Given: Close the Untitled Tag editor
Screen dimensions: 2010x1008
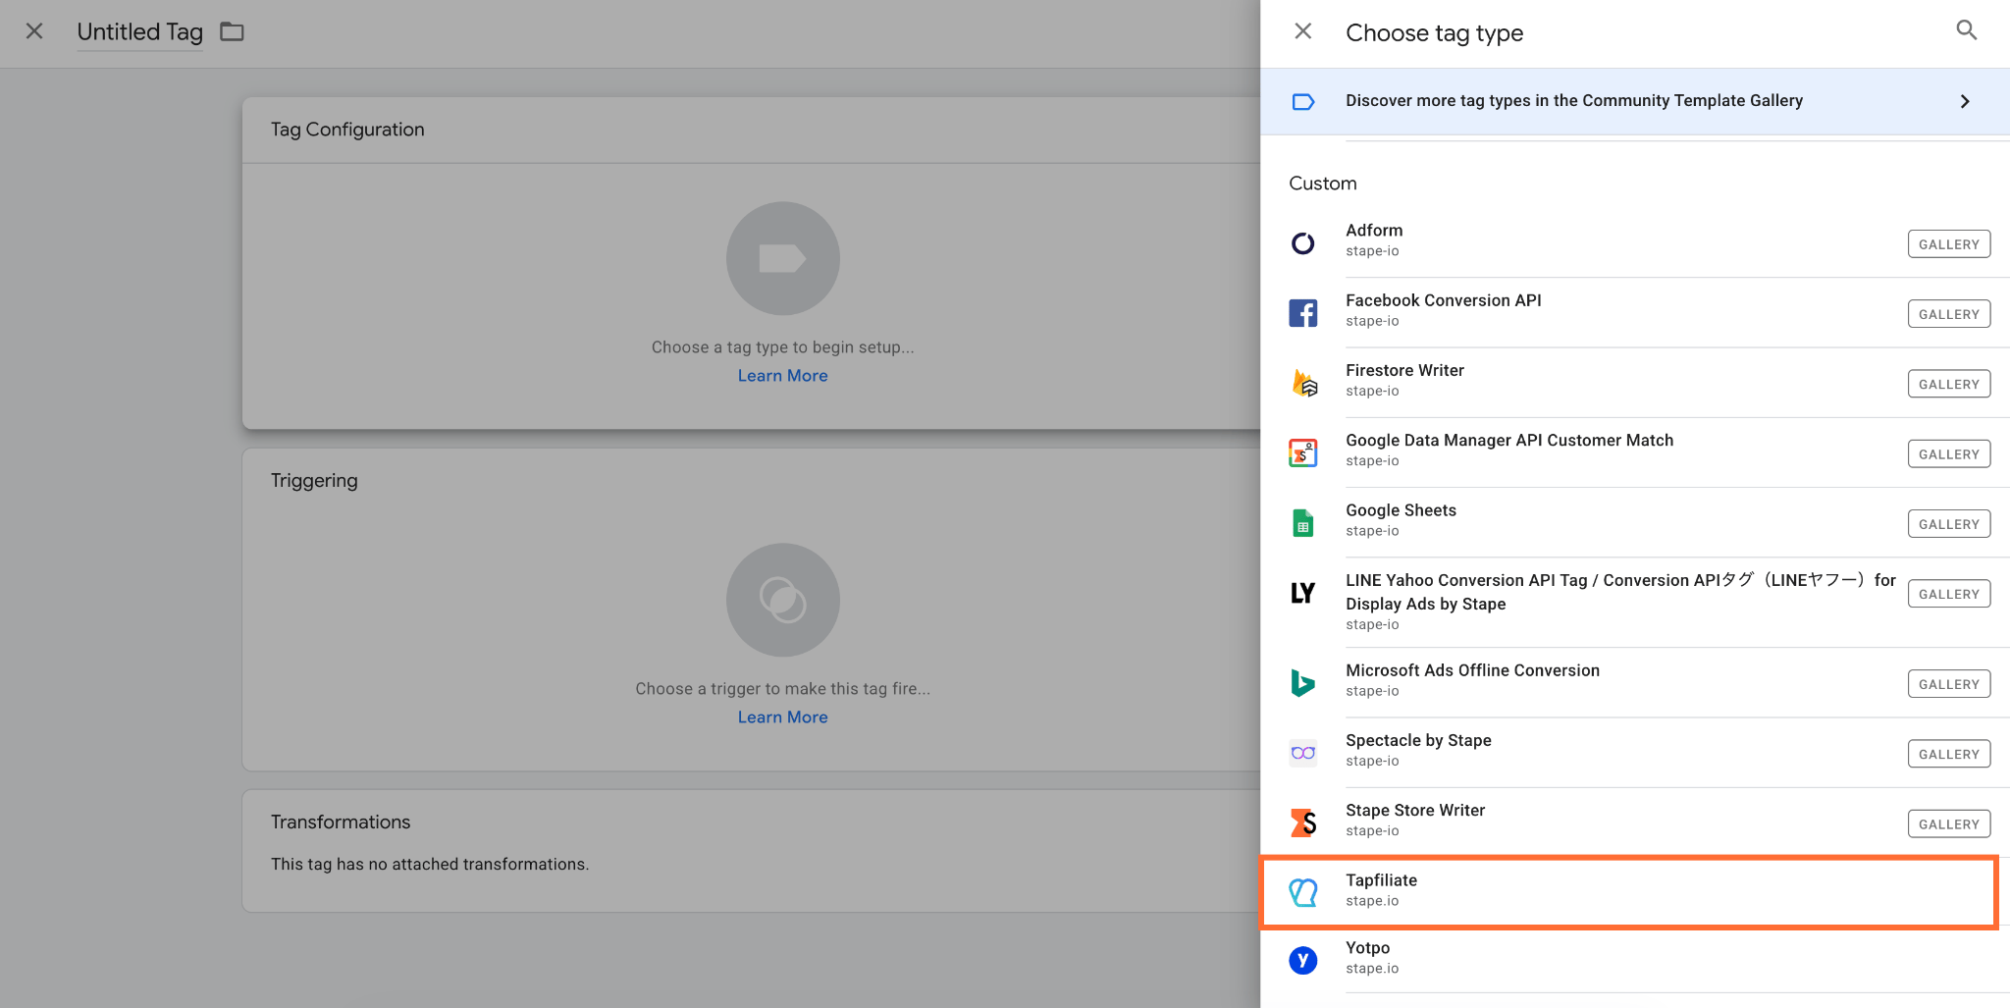Looking at the screenshot, I should click(x=34, y=31).
